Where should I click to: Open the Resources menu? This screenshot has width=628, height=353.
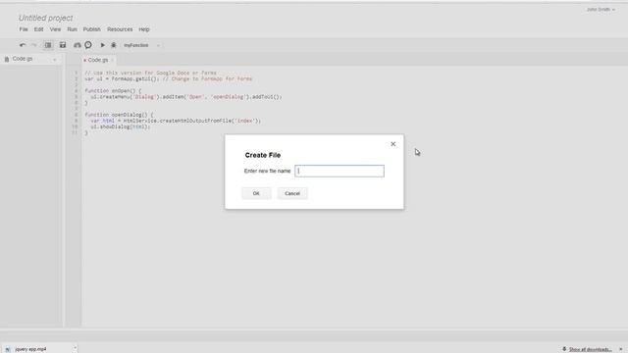(x=120, y=29)
